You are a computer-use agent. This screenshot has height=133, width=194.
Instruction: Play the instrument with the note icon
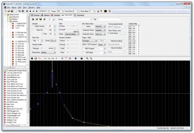[x=45, y=19]
